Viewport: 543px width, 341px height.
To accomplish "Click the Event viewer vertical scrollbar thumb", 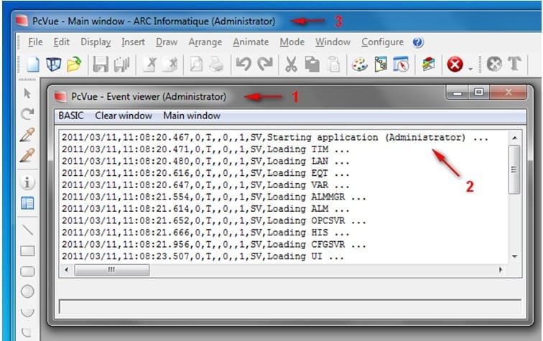I will click(514, 169).
